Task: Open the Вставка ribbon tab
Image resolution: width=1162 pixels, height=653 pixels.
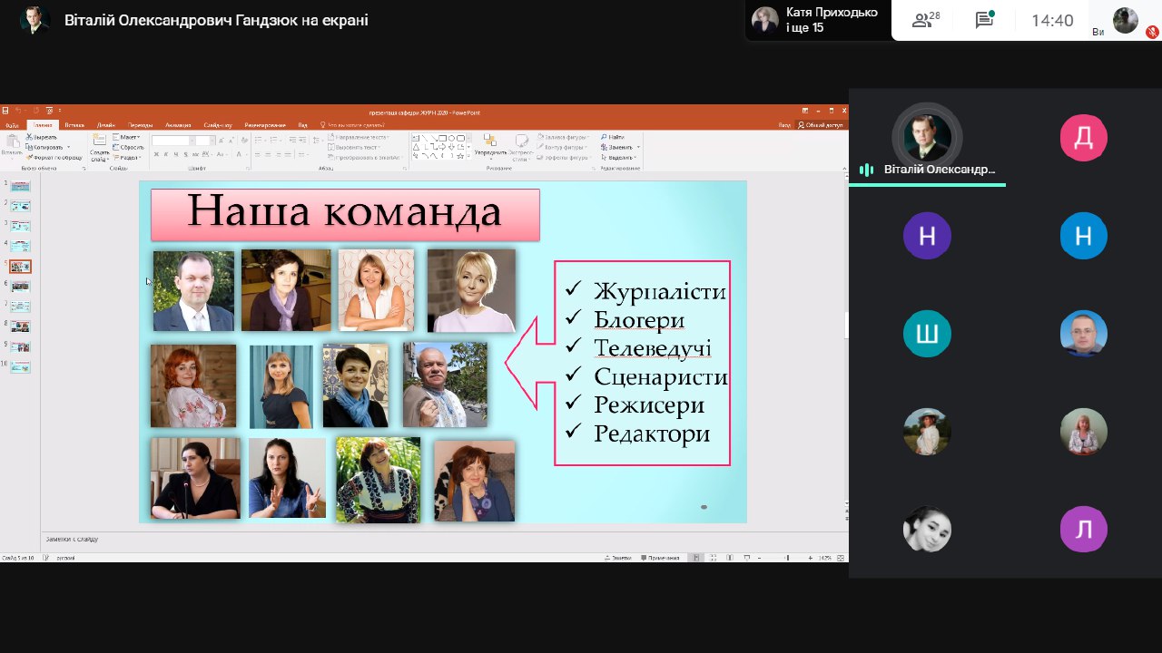Action: (74, 125)
